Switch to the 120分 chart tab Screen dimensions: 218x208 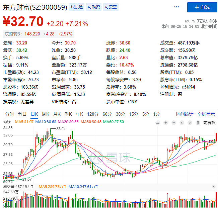pyautogui.click(x=93, y=114)
